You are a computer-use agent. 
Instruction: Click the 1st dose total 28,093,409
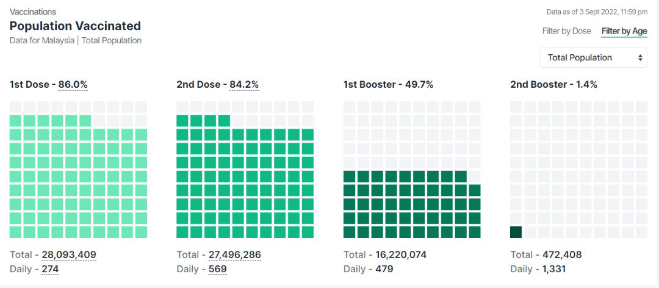pyautogui.click(x=69, y=254)
